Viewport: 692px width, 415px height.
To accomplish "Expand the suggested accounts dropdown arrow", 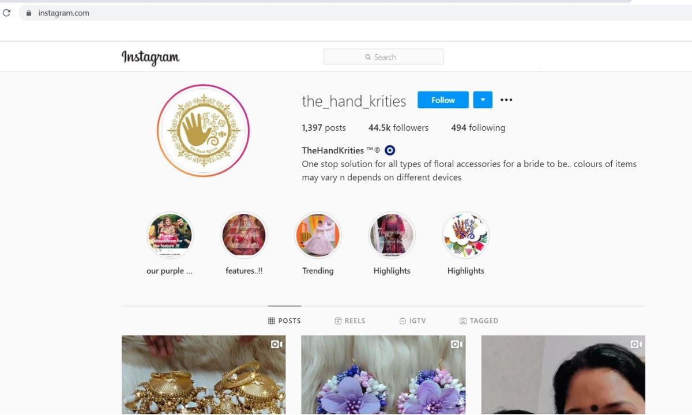I will 483,100.
